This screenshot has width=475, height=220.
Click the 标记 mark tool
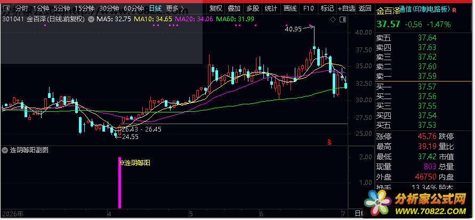coord(327,9)
